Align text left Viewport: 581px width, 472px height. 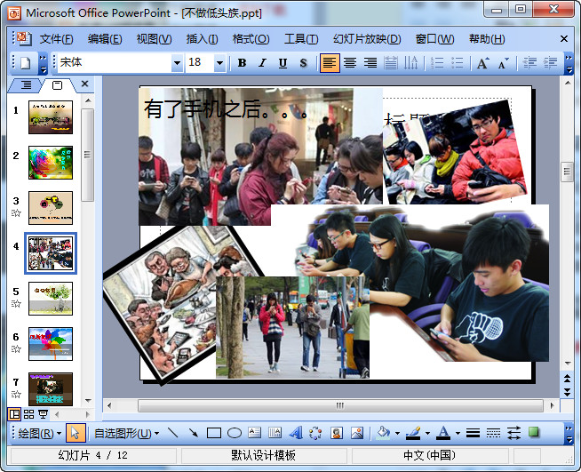[330, 62]
